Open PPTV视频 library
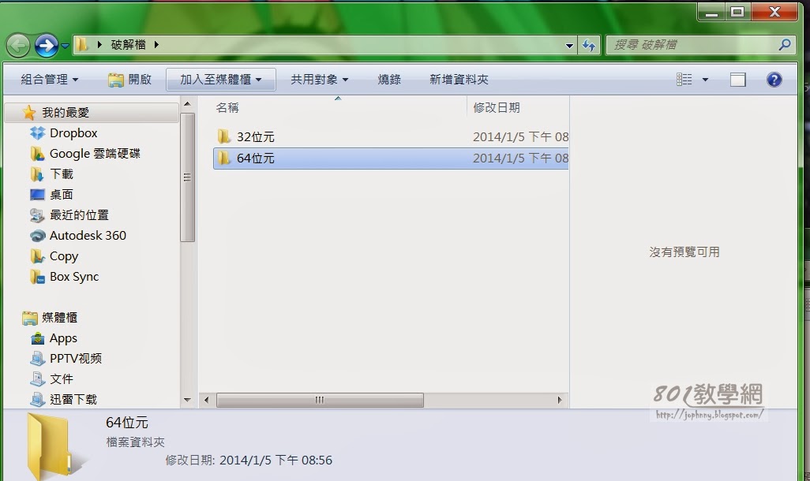The height and width of the screenshot is (481, 810). [x=76, y=358]
